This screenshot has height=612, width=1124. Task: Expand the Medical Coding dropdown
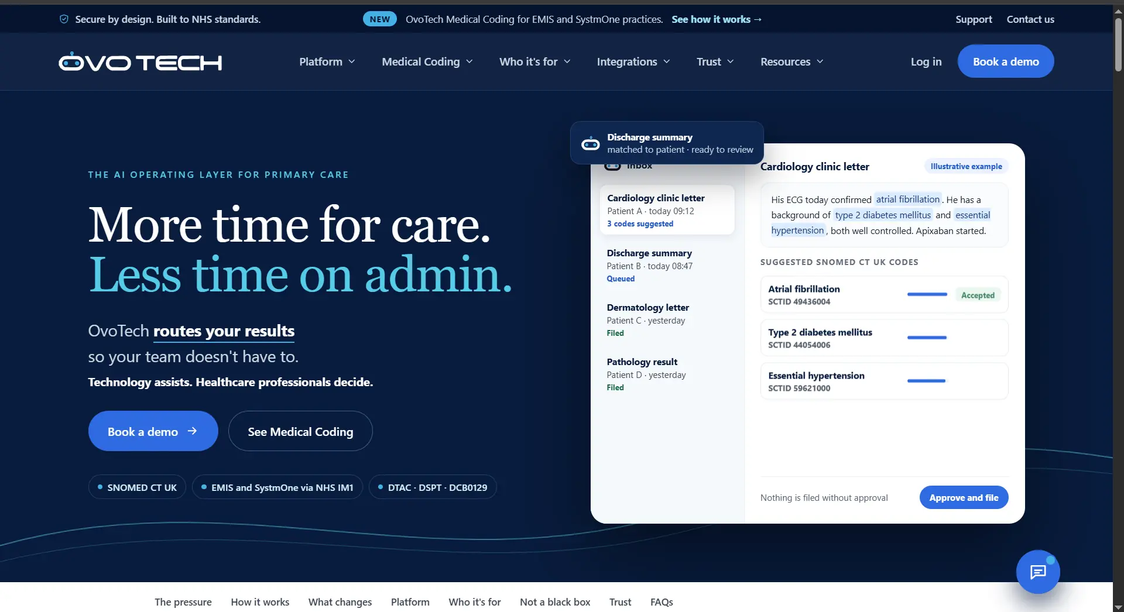(427, 61)
